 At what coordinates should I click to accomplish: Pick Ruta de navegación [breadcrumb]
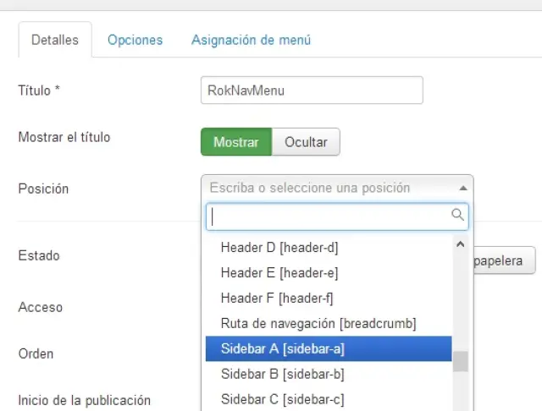coord(318,323)
